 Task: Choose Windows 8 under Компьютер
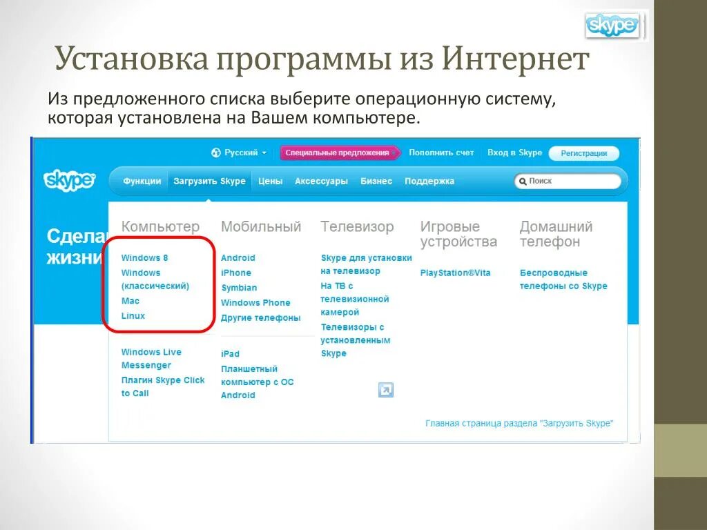pos(144,258)
